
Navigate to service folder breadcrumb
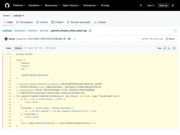(x=44, y=31)
